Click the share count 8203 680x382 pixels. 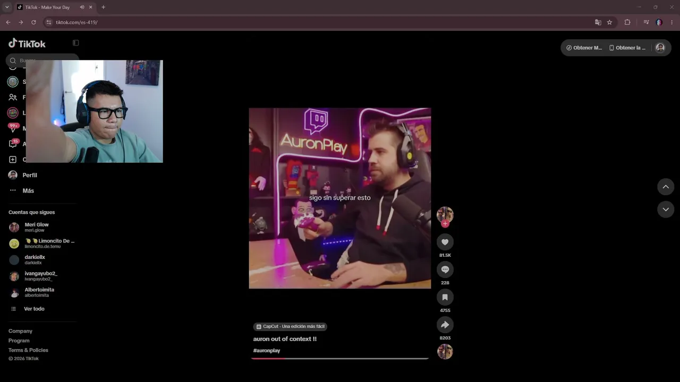pyautogui.click(x=445, y=338)
